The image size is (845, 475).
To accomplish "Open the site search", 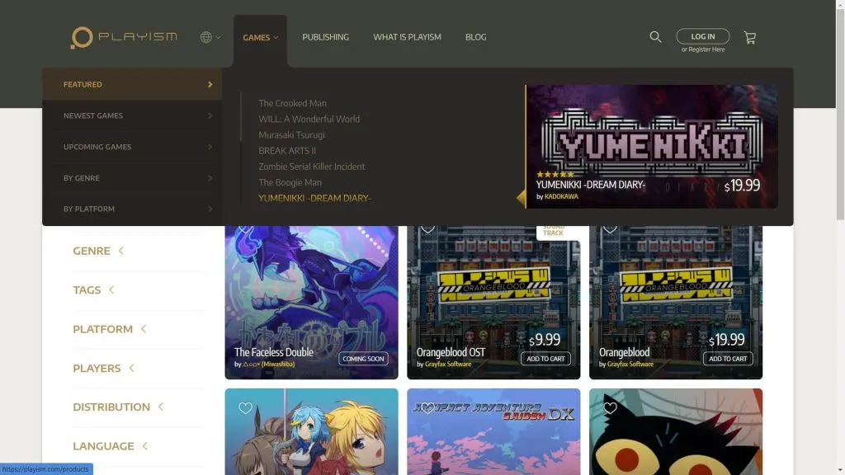I will [655, 36].
